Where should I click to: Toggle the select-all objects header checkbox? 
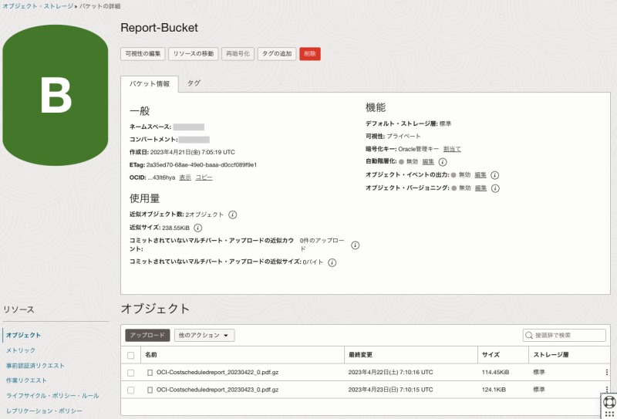click(x=130, y=355)
